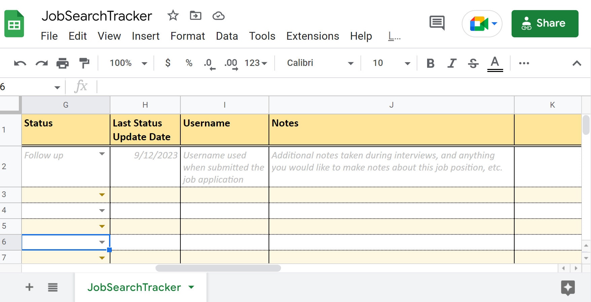
Task: Open the Status dropdown in row 4
Action: point(102,211)
